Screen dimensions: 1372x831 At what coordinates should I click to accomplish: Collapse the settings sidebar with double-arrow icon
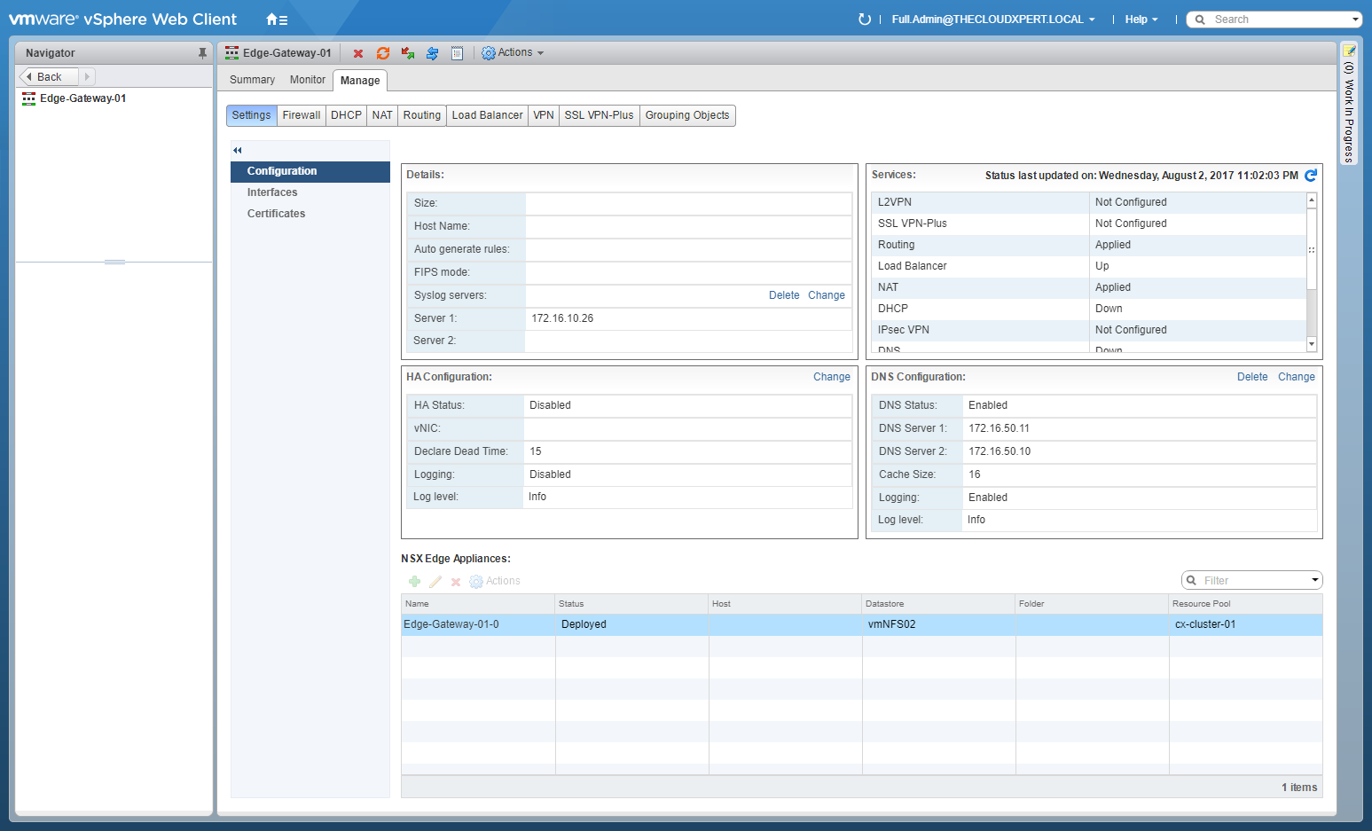238,150
